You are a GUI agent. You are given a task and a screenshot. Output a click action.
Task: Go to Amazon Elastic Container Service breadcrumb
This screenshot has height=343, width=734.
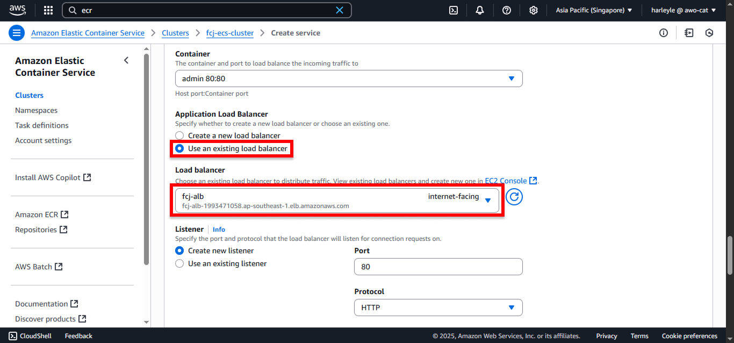pos(88,33)
